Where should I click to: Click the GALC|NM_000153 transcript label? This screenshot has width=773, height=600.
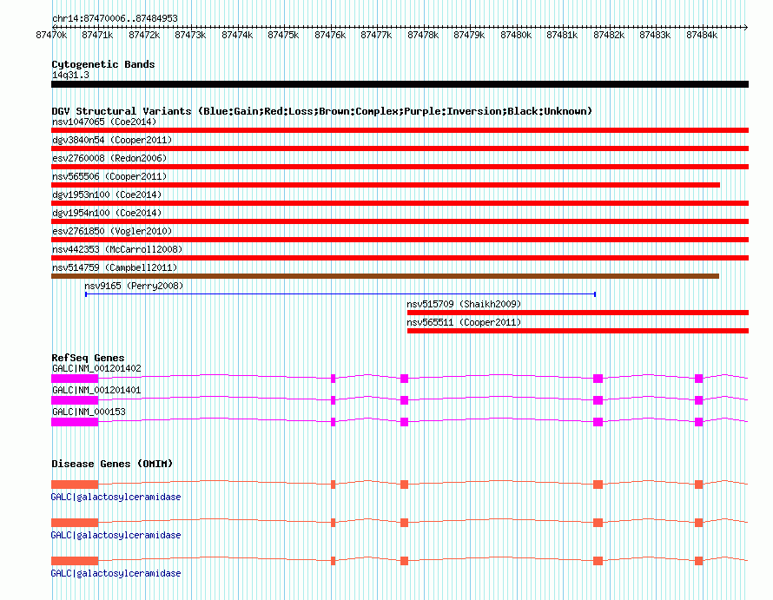coord(89,412)
